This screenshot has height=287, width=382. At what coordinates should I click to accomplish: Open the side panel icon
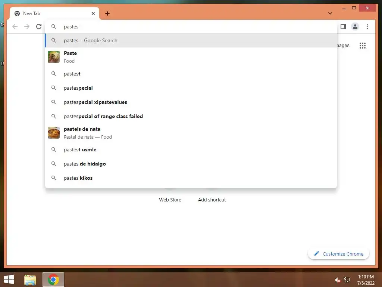click(x=343, y=27)
